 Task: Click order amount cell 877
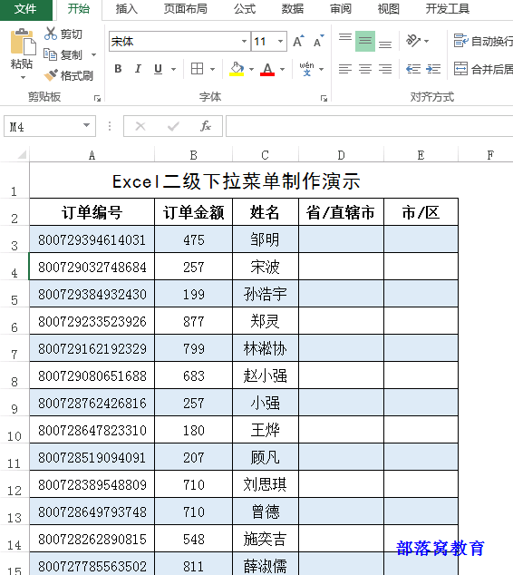[193, 321]
